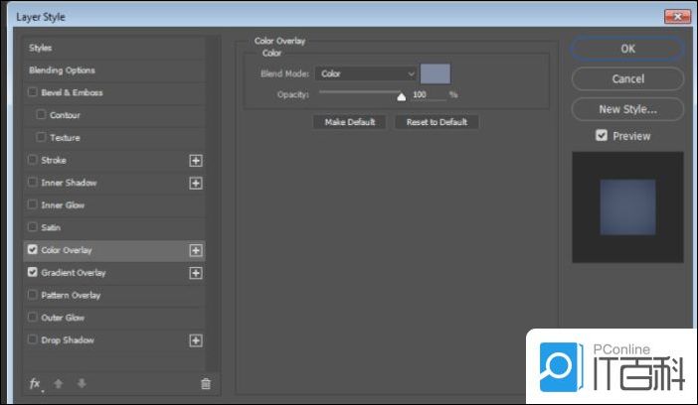Add another Inner Shadow with plus icon

(x=196, y=184)
